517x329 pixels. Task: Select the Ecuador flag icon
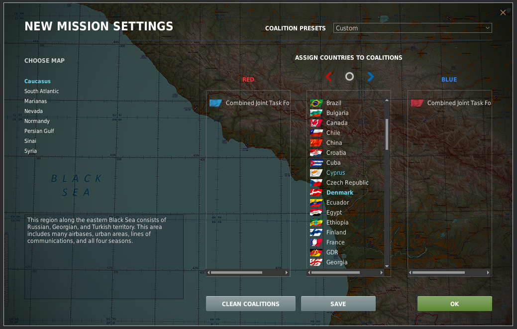point(316,203)
